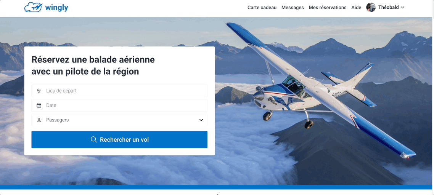Image resolution: width=434 pixels, height=195 pixels.
Task: Click the person icon in Passagers field
Action: (x=39, y=120)
